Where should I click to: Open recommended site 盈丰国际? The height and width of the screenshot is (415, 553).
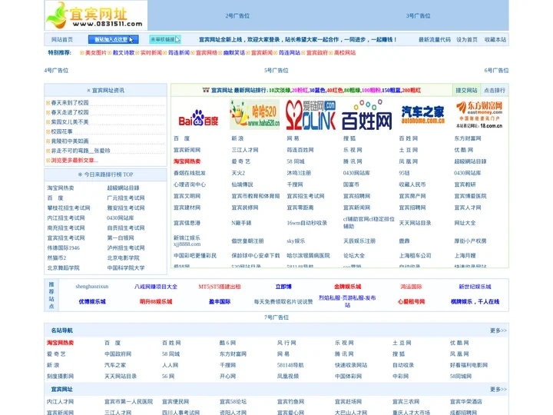(220, 302)
